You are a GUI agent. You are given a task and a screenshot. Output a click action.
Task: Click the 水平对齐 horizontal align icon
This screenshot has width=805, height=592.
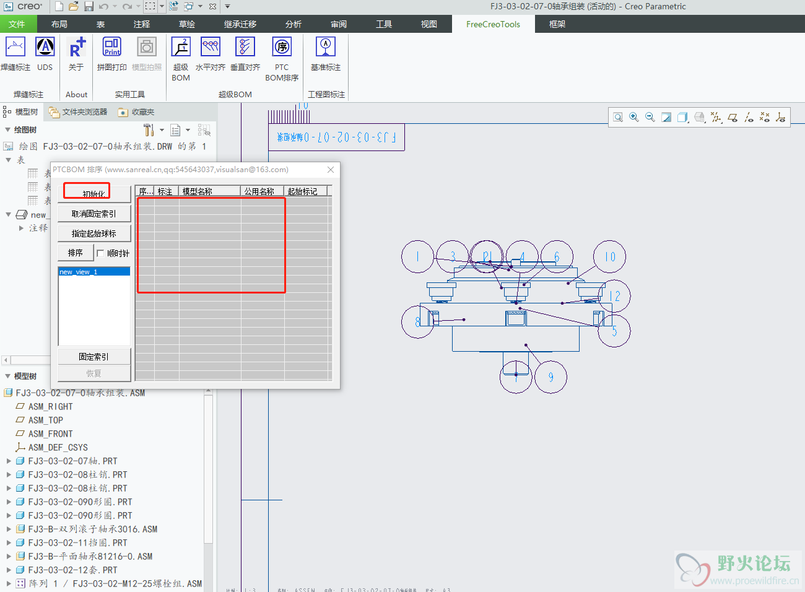coord(211,47)
